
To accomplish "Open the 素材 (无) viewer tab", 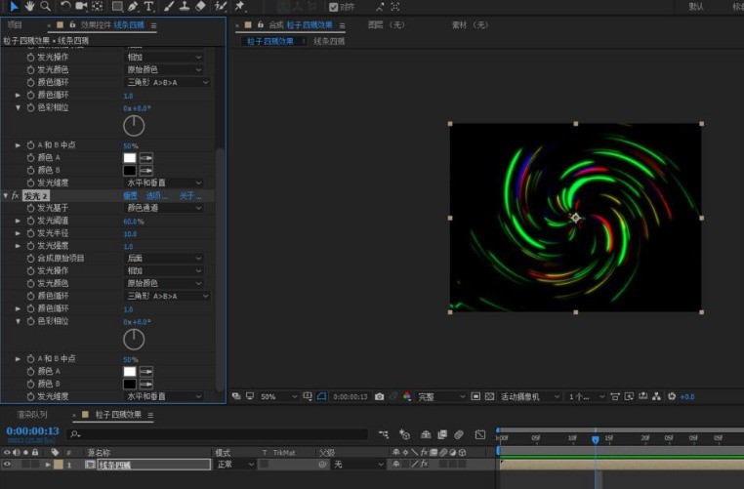I will pyautogui.click(x=470, y=24).
